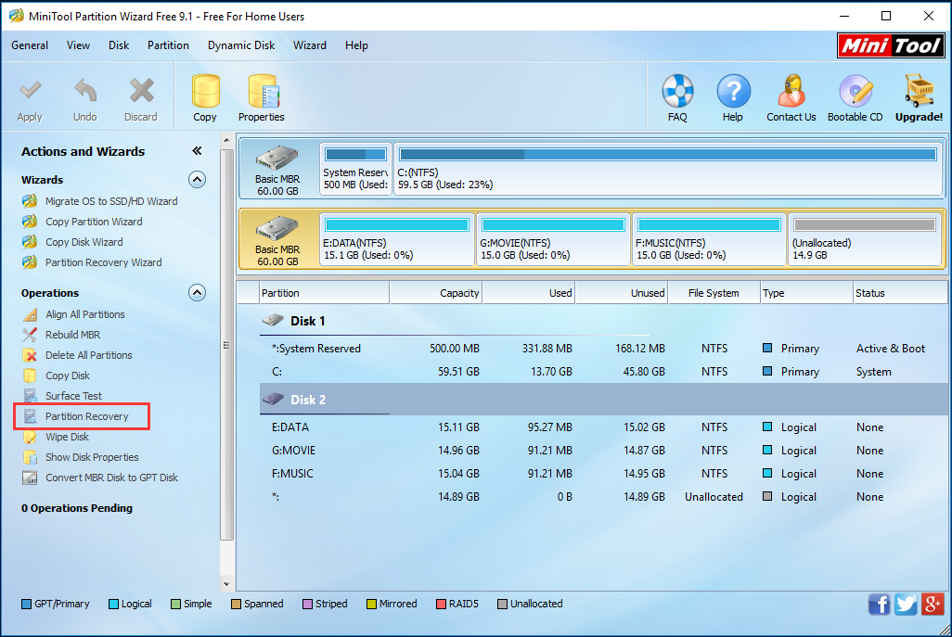
Task: Select G:MOVIE(NTFS) block in disk map
Action: point(553,239)
